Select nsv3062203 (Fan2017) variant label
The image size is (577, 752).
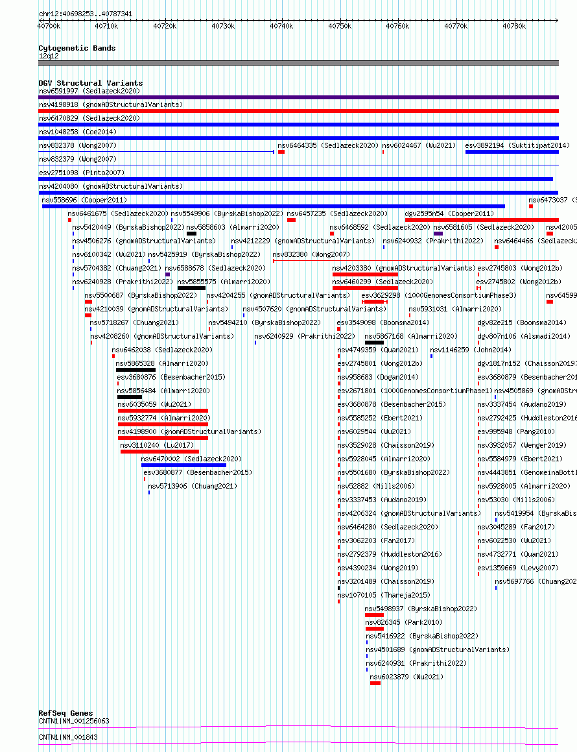pos(376,540)
